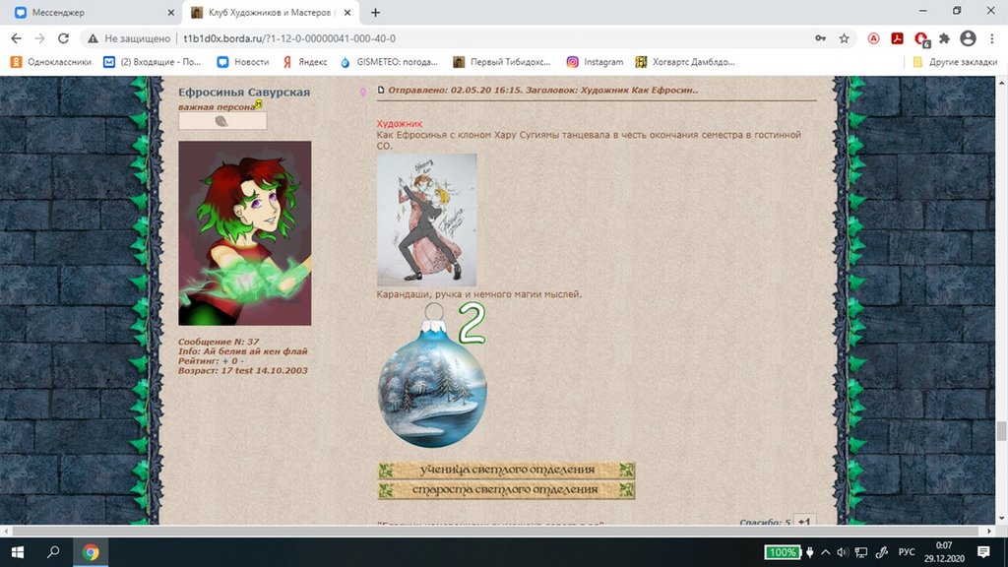Open the Windows Start menu

(x=18, y=552)
